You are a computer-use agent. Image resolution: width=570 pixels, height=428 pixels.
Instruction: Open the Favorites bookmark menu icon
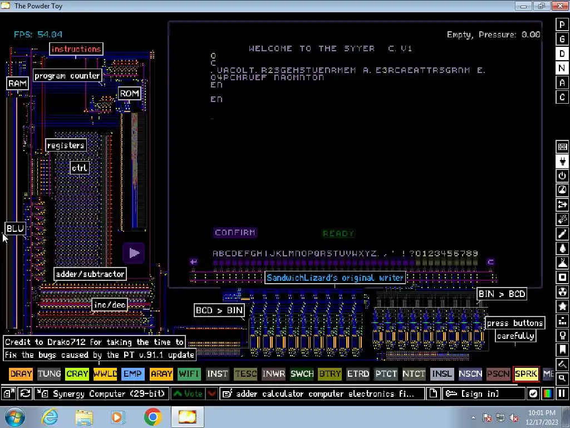point(562,350)
